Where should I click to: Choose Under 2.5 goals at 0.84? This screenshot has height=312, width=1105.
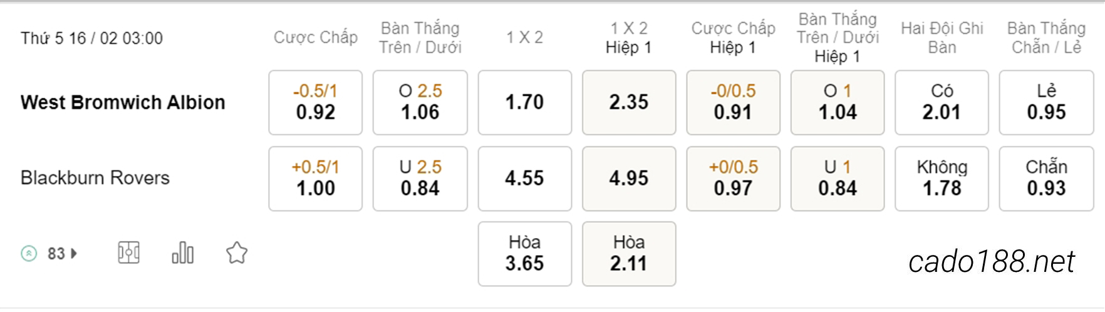tap(420, 179)
